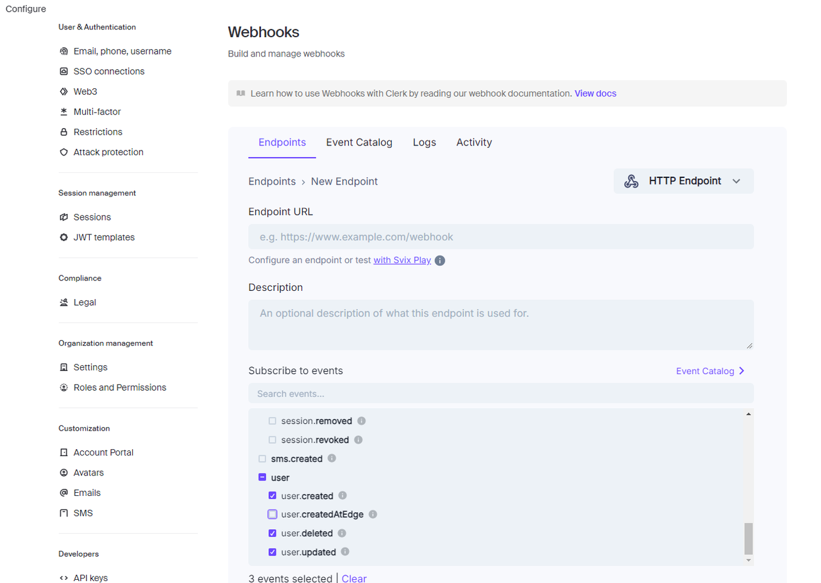Open the HTTP Endpoint type dropdown

click(684, 181)
